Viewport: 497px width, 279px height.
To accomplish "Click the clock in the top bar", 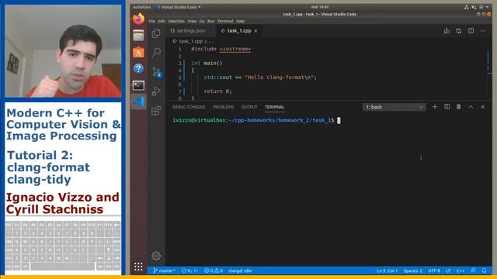I will [x=319, y=7].
